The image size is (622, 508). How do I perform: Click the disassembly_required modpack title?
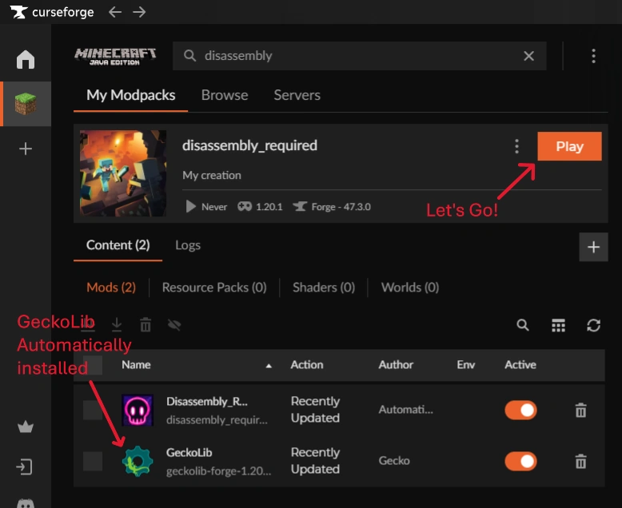coord(249,145)
